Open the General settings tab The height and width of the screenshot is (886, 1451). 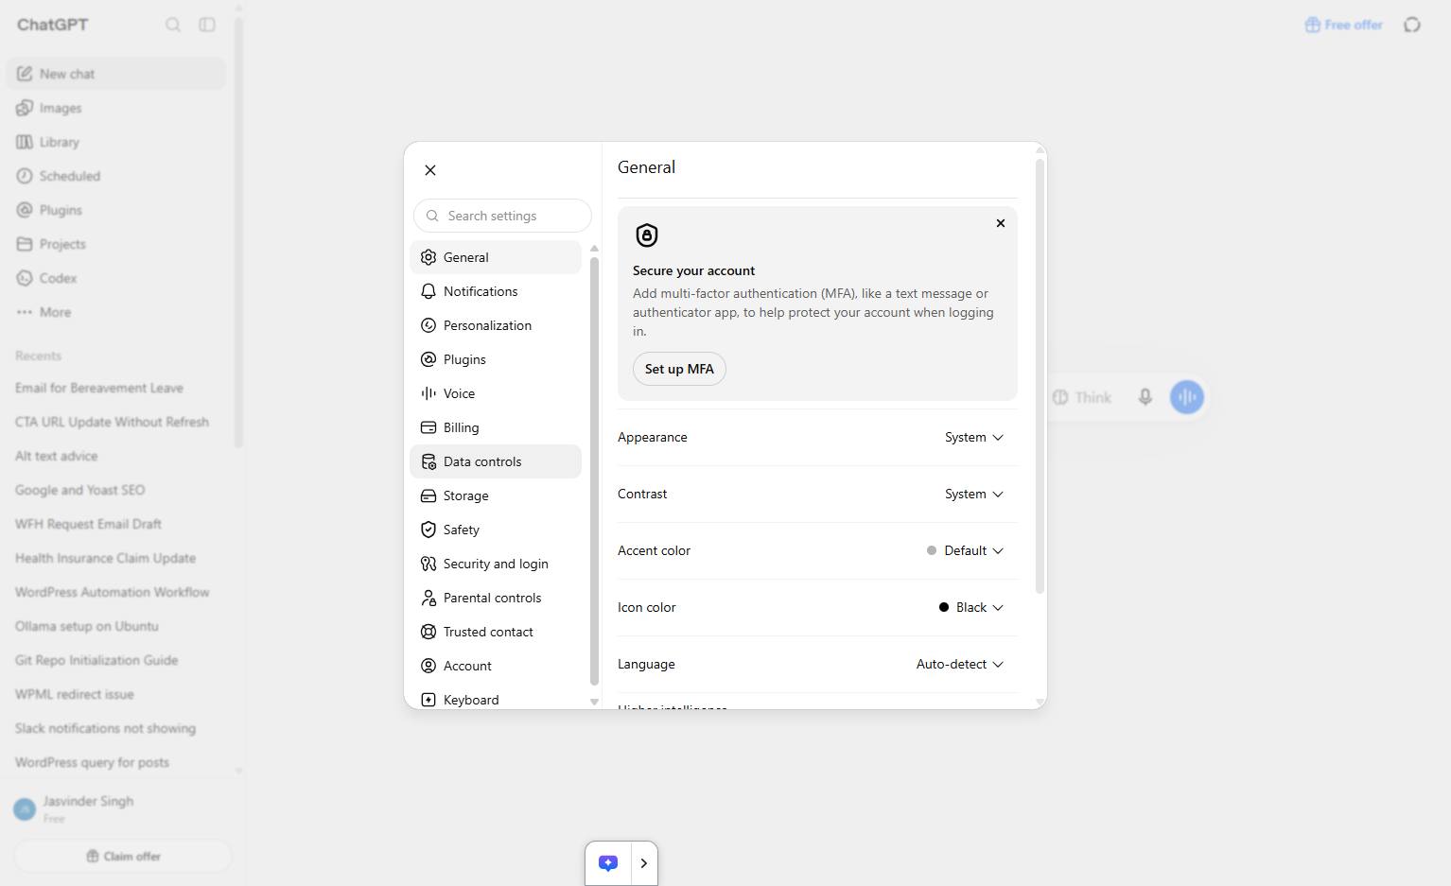pos(496,257)
